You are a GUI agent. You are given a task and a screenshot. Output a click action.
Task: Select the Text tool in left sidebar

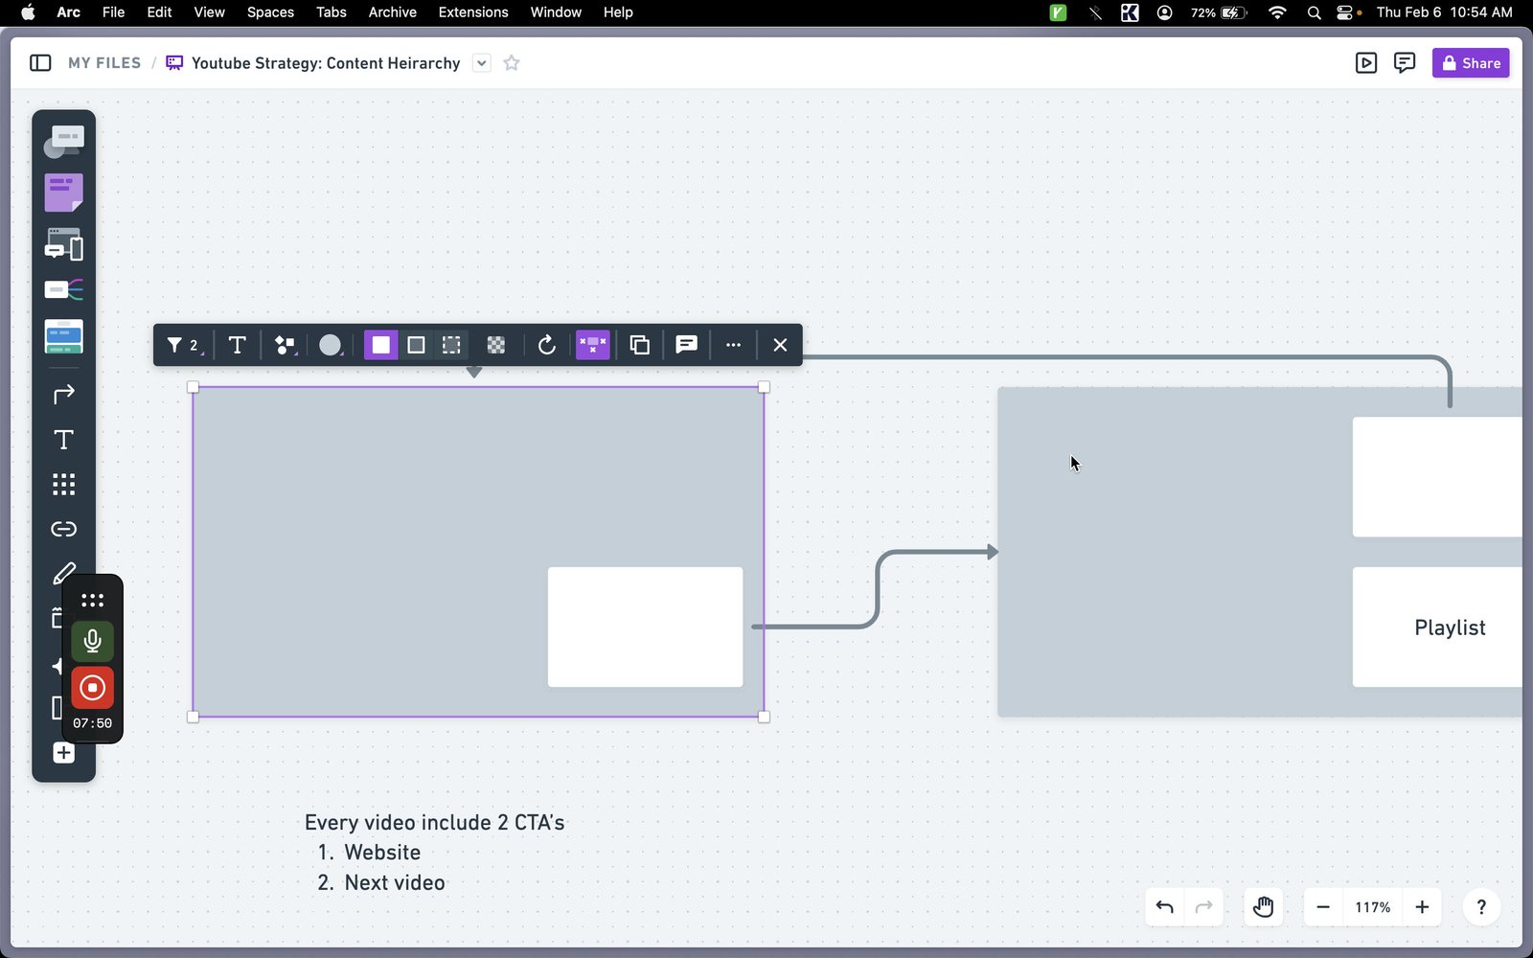(63, 440)
